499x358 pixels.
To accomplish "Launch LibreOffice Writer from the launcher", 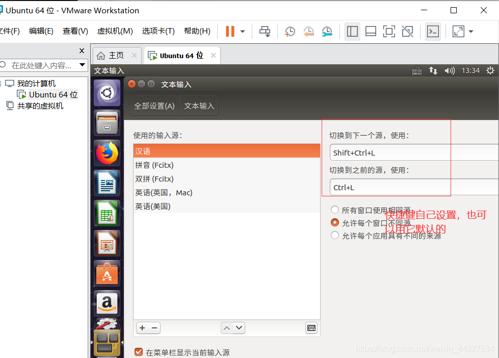I will 107,183.
